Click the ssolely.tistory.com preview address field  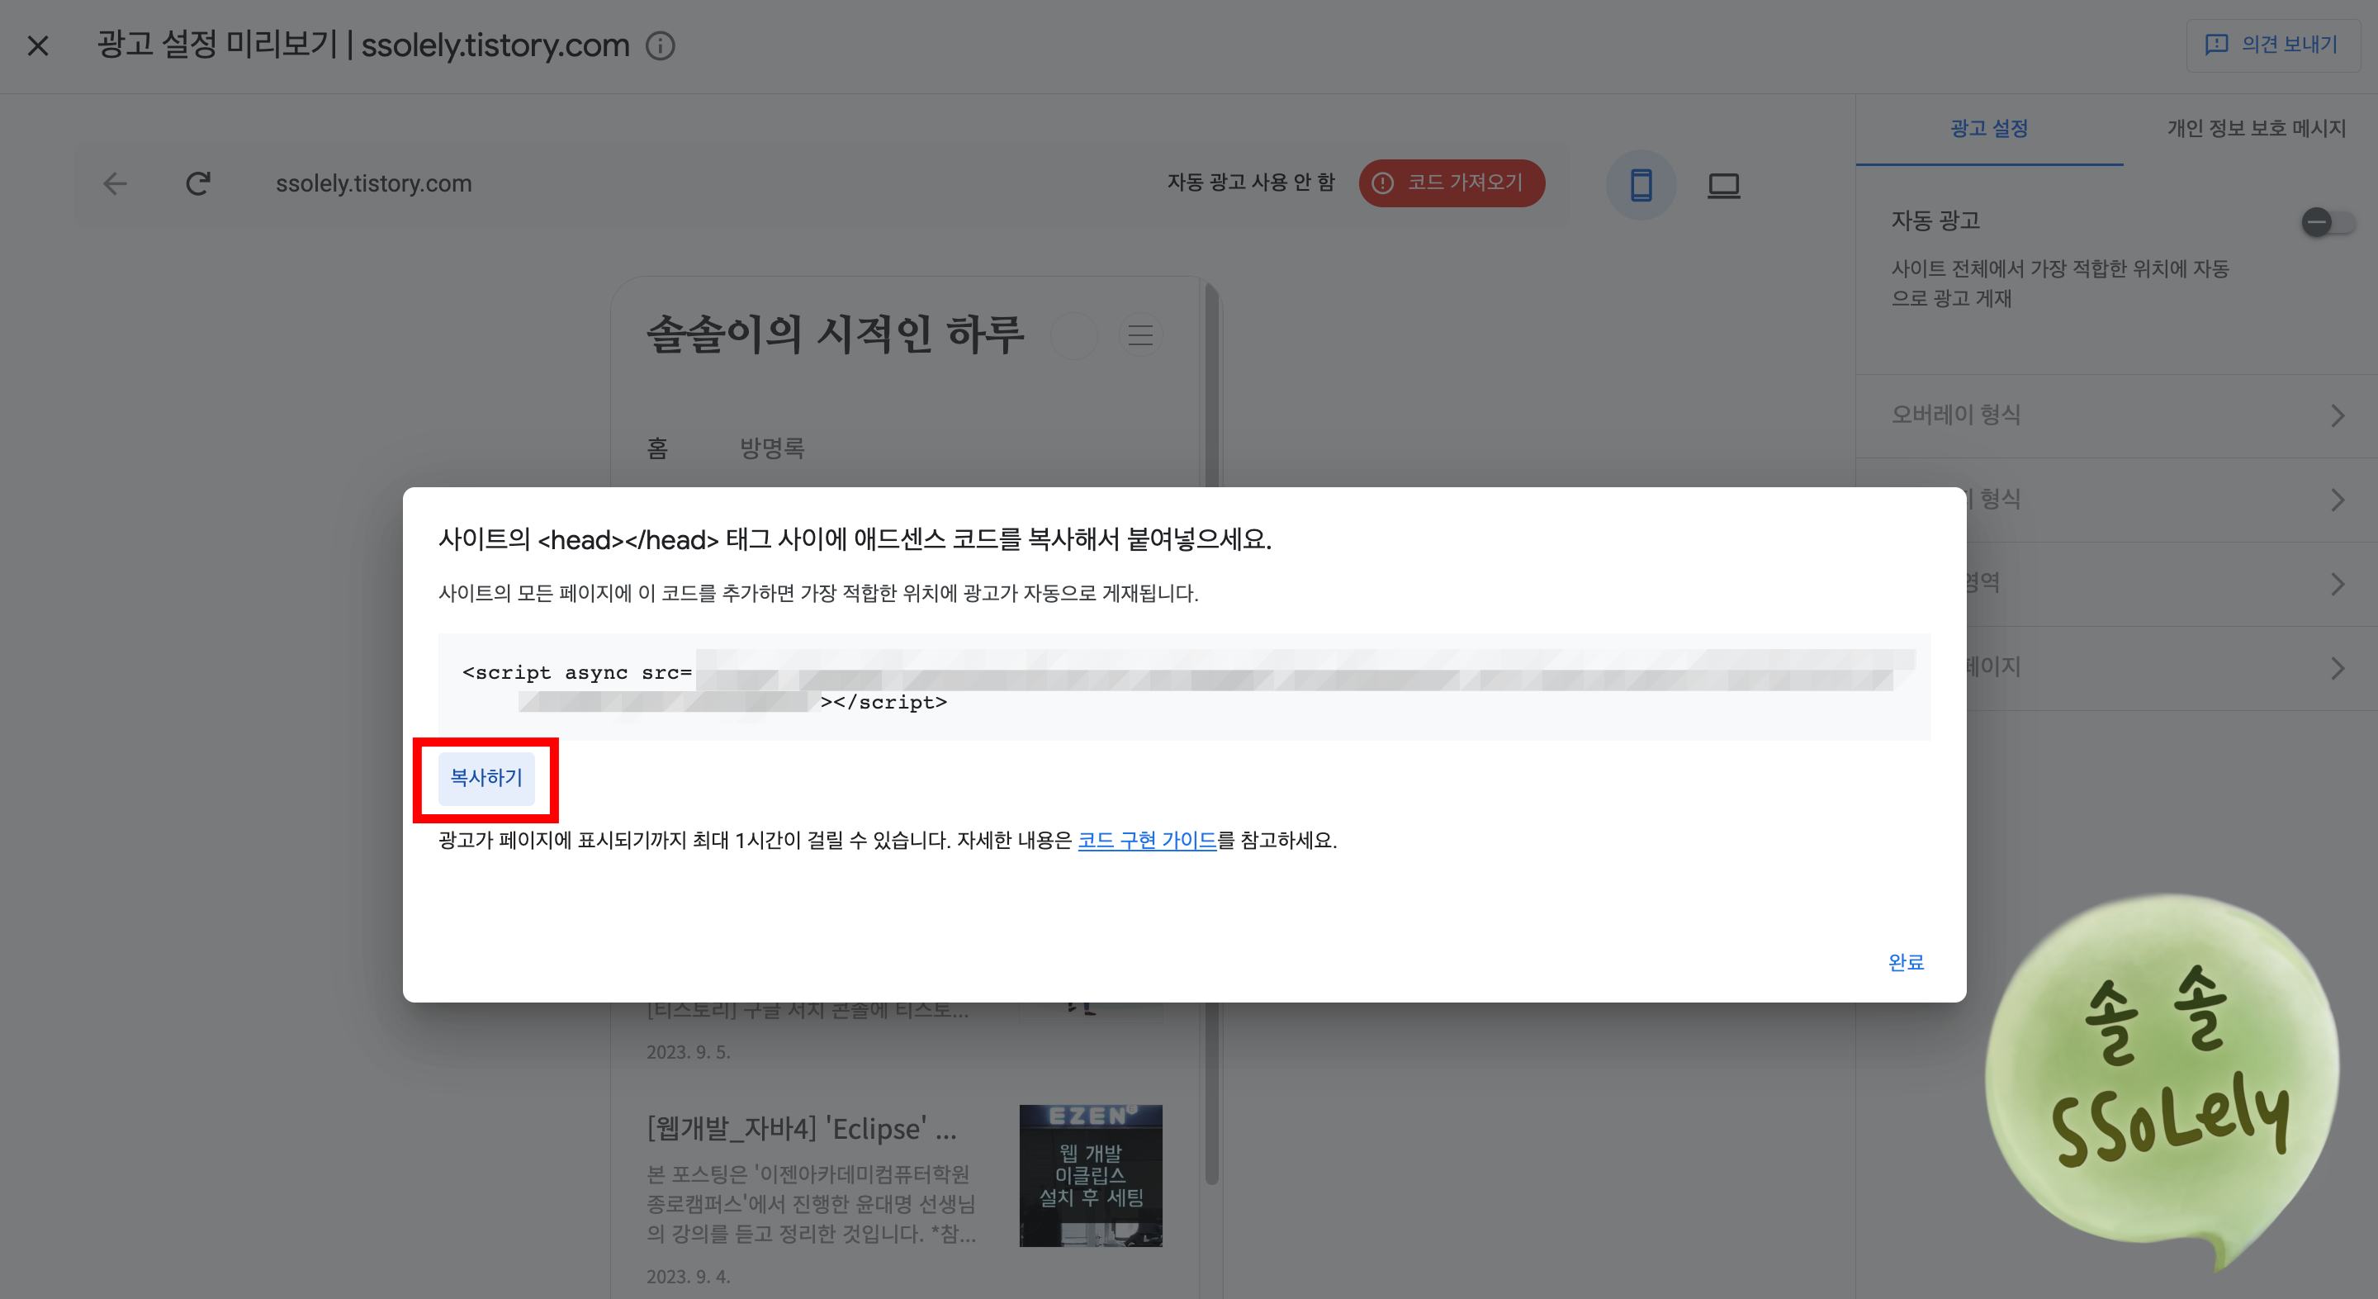click(374, 183)
